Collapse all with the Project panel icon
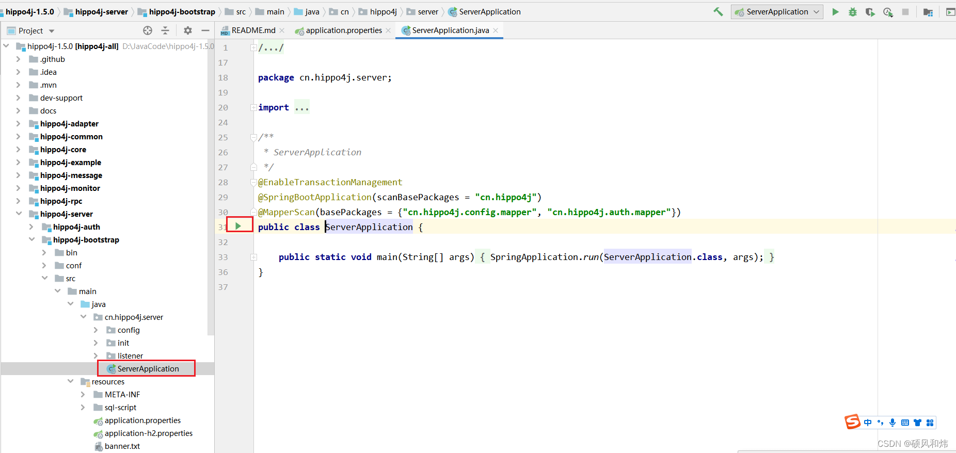 tap(165, 30)
